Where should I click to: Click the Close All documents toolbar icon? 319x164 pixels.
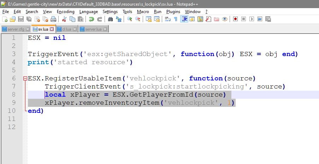coord(45,19)
